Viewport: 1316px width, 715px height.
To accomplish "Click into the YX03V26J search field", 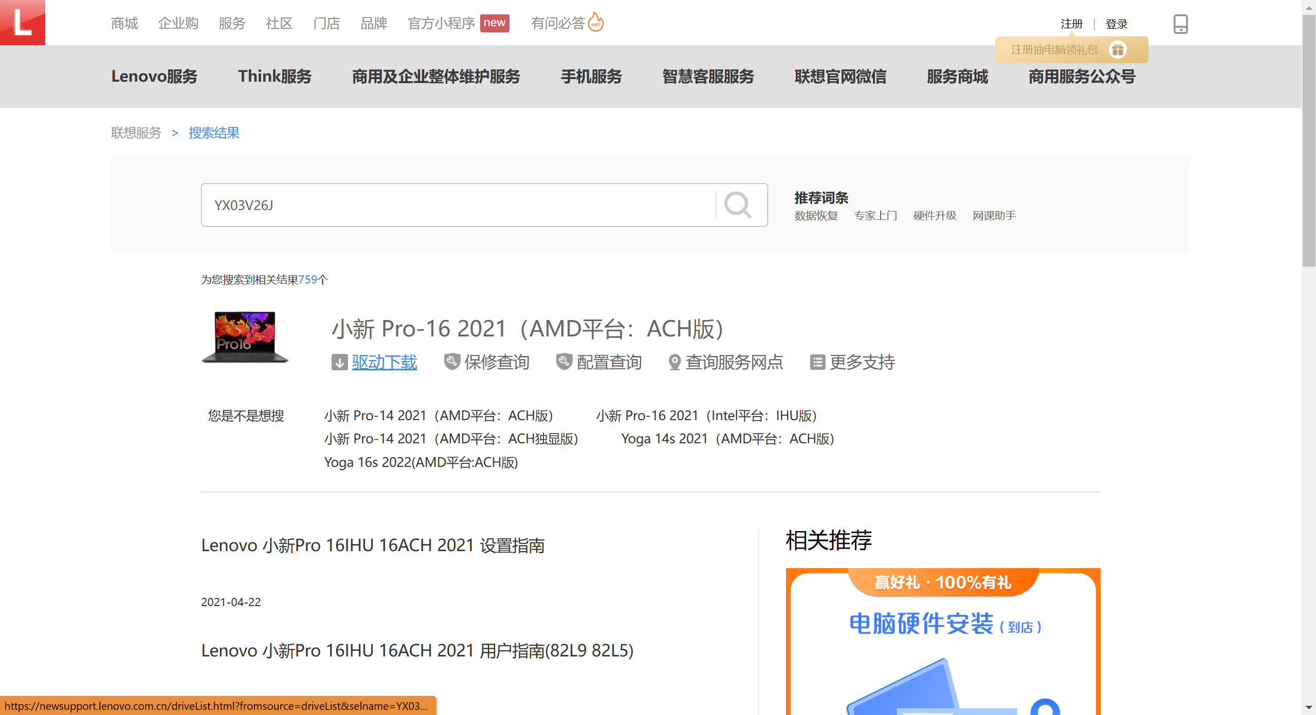I will [x=458, y=205].
